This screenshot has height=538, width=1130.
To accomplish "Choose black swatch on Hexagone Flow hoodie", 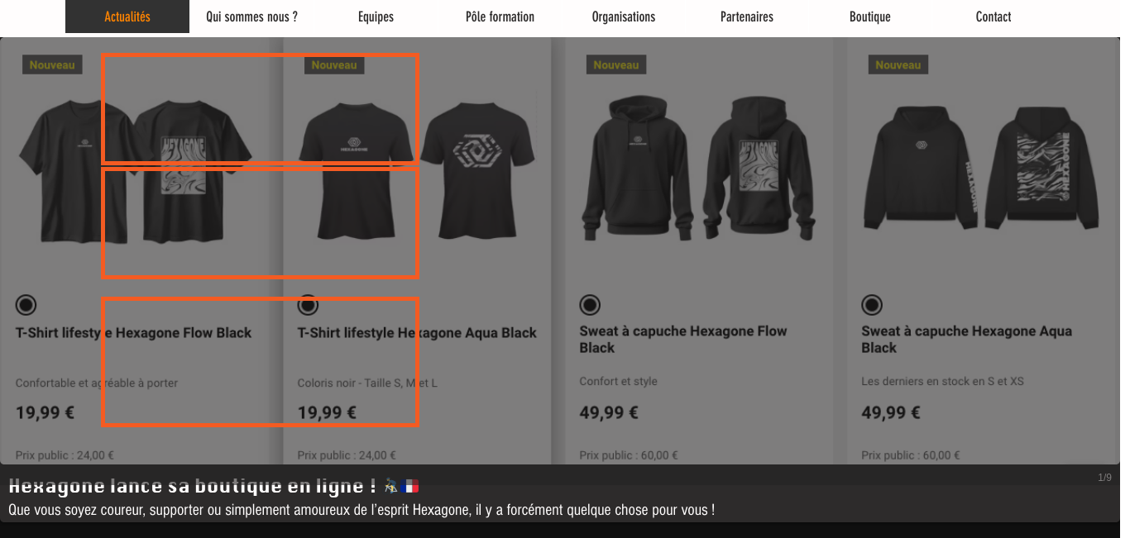I will pyautogui.click(x=590, y=305).
